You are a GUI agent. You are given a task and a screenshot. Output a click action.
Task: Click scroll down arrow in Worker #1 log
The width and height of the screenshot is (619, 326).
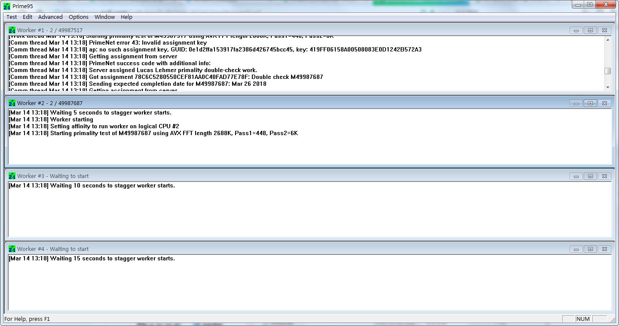click(x=607, y=87)
